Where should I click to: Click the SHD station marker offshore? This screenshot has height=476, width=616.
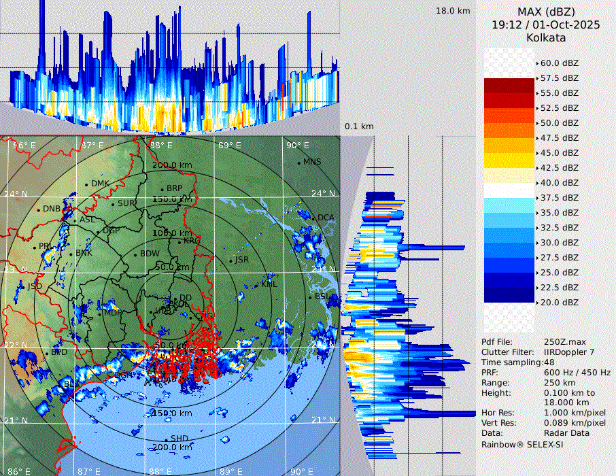[x=166, y=439]
